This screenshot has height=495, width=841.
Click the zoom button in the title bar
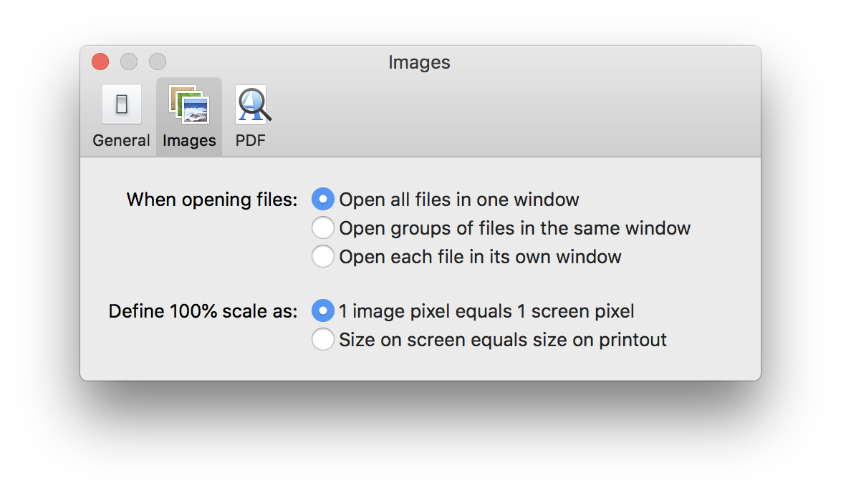(158, 62)
